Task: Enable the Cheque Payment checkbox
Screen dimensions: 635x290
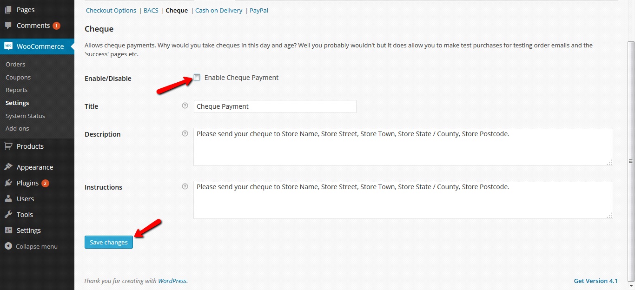Action: tap(197, 78)
